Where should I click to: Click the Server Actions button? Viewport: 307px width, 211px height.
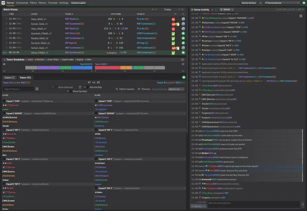tap(249, 3)
